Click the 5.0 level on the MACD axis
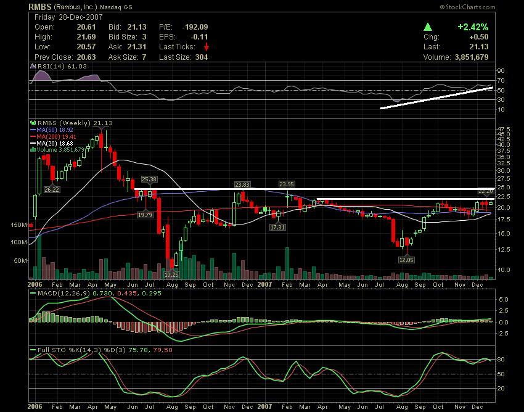 click(x=502, y=299)
